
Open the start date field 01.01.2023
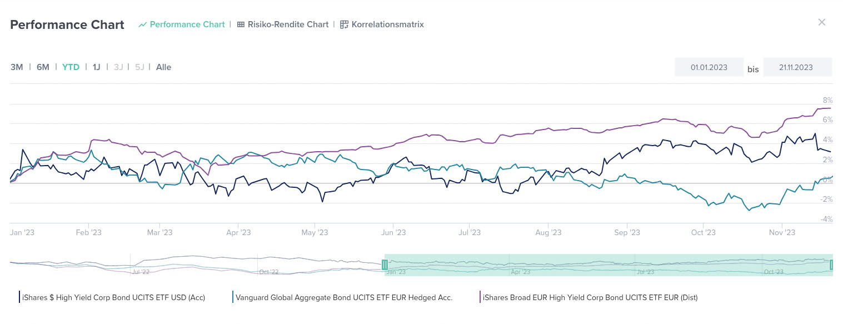click(709, 67)
